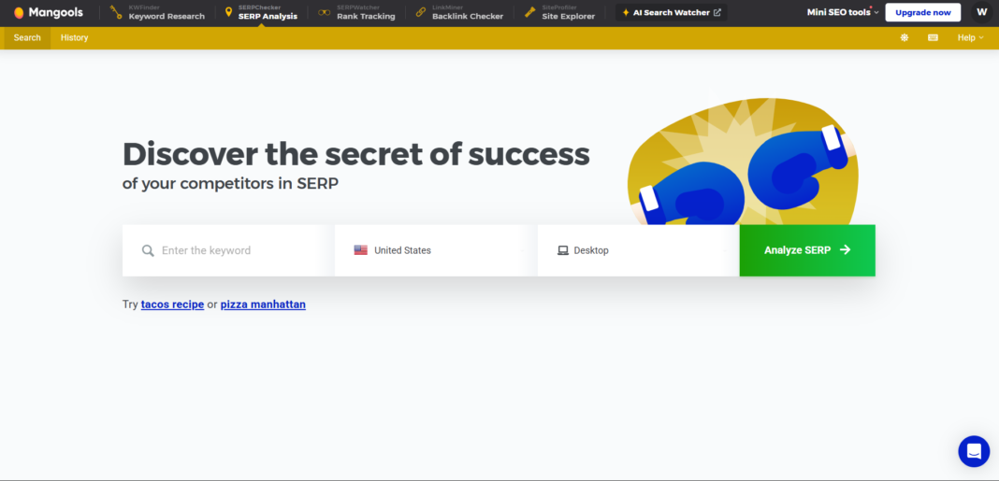The image size is (999, 481).
Task: Expand Mini SEO tools dropdown
Action: tap(842, 12)
